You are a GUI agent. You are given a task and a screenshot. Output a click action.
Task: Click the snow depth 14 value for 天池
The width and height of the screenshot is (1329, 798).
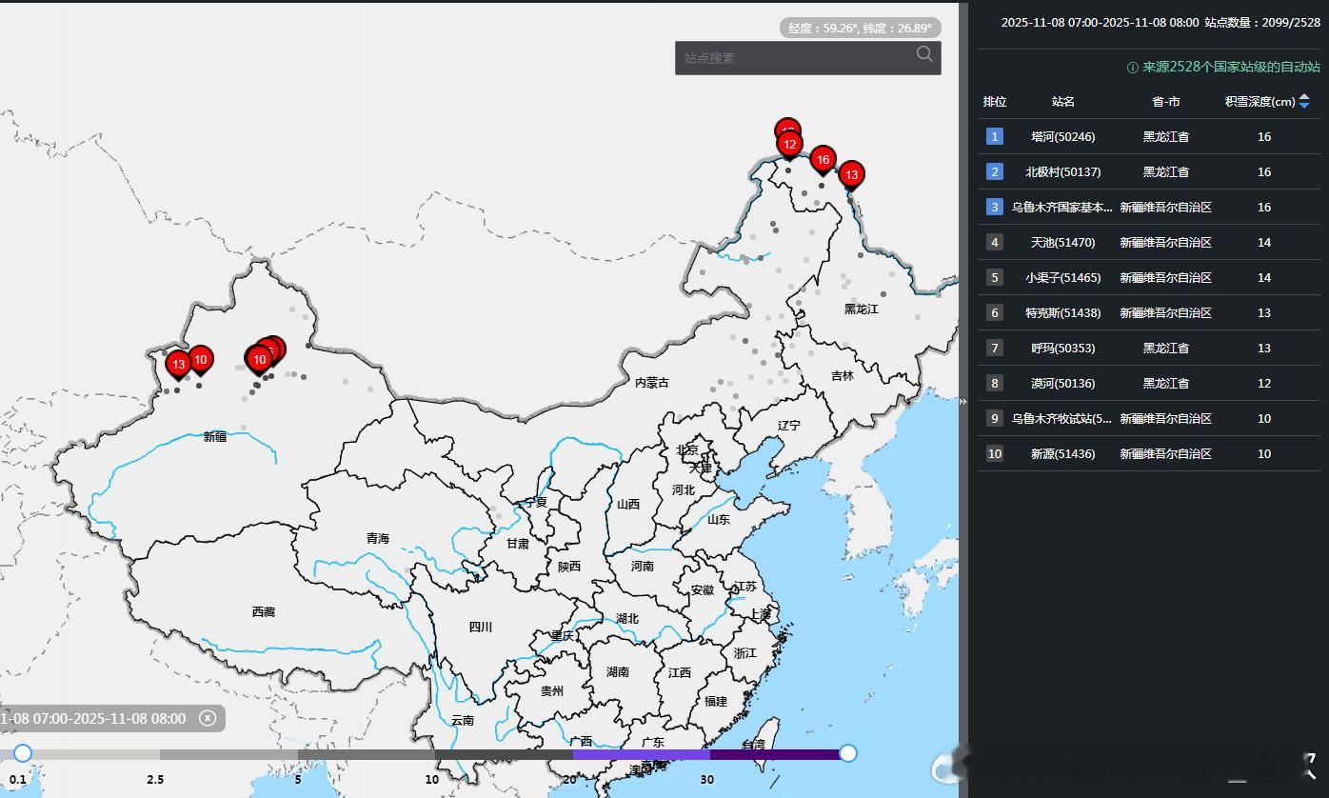[1264, 243]
